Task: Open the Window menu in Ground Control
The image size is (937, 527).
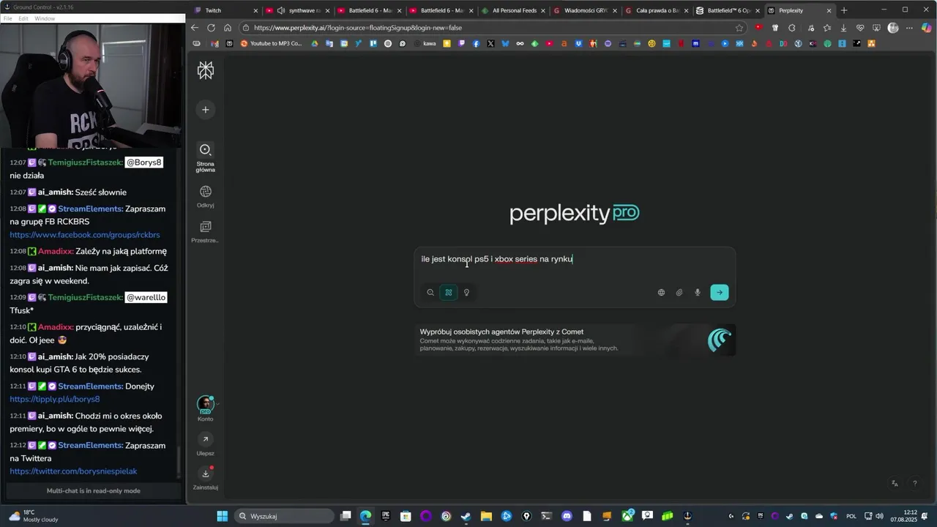Action: coord(45,18)
